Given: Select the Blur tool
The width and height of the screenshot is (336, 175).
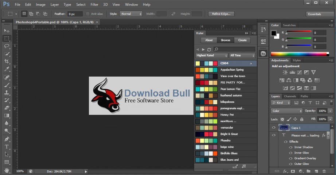Looking at the screenshot, I should point(7,123).
